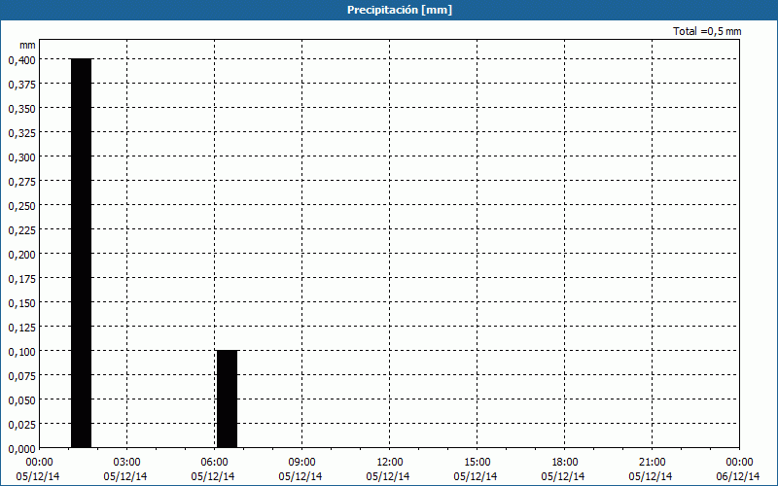
Task: Select the Total =0,5 mm label
Action: pyautogui.click(x=707, y=31)
